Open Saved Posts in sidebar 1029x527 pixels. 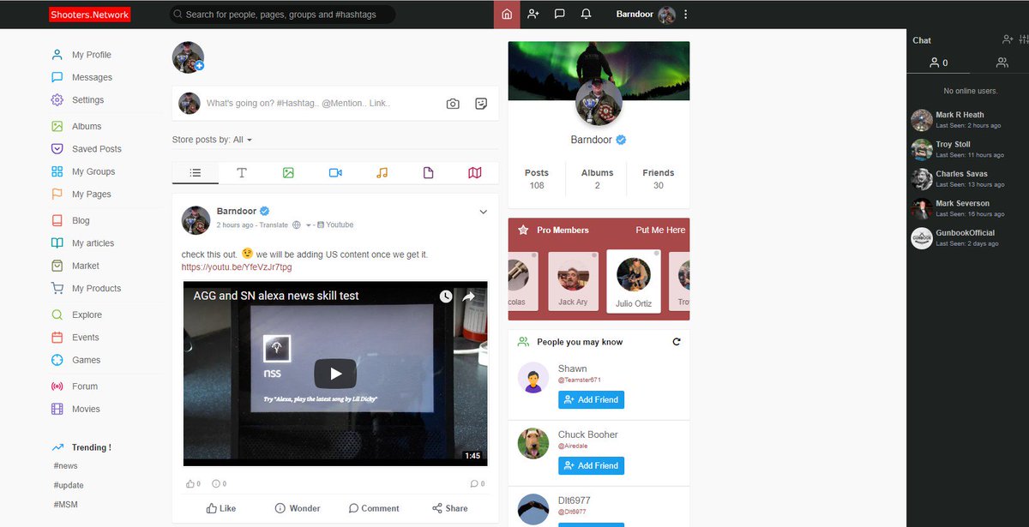(96, 149)
